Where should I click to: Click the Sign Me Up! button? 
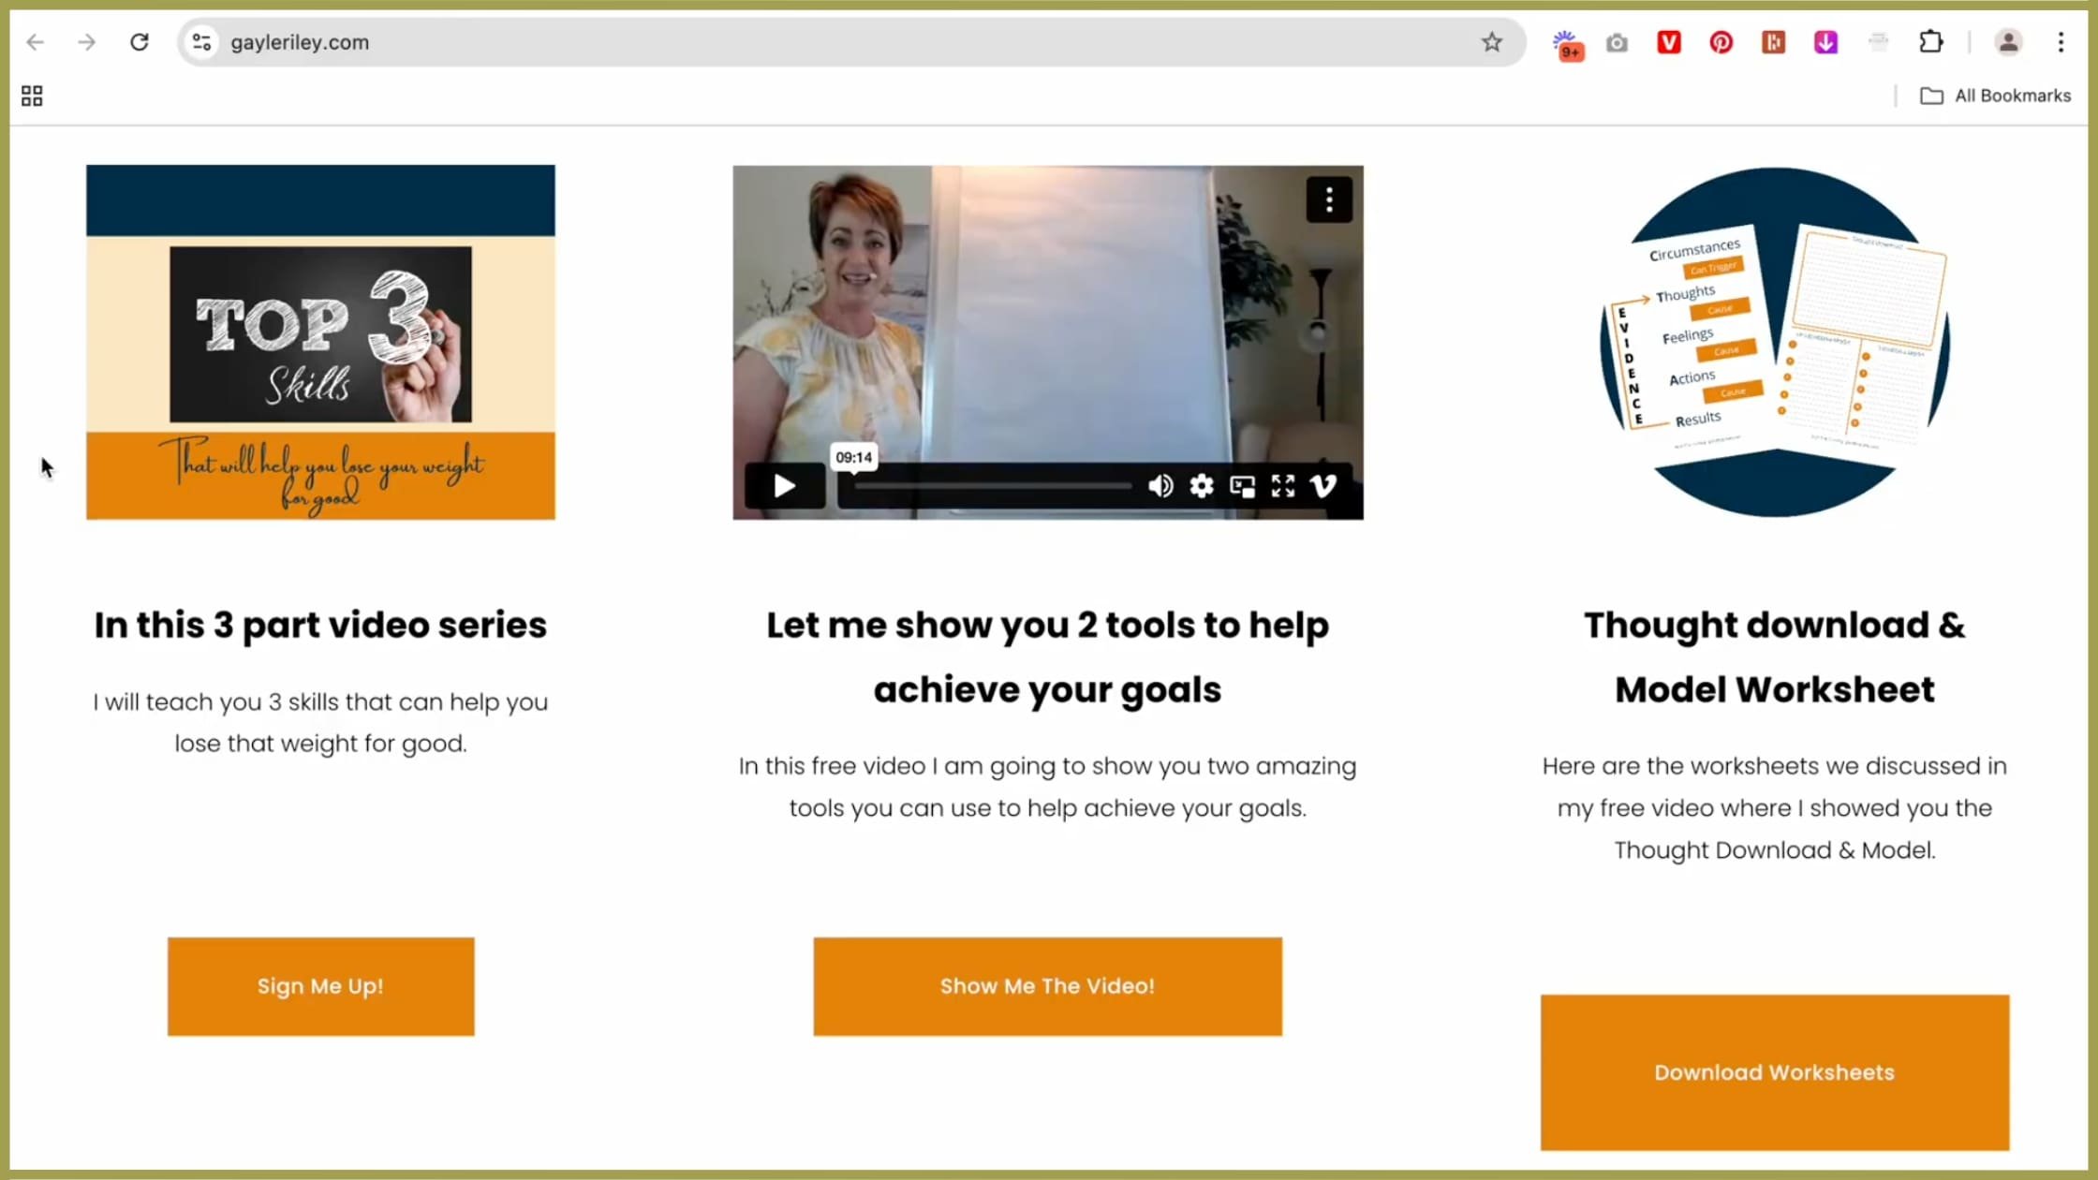pos(320,986)
